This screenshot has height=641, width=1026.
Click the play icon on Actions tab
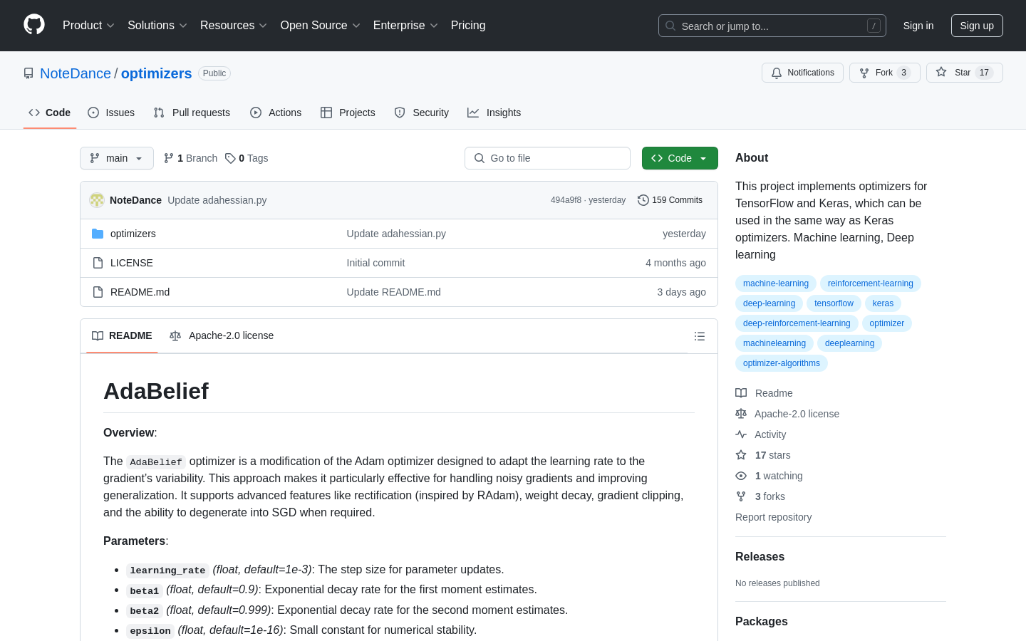(x=256, y=113)
